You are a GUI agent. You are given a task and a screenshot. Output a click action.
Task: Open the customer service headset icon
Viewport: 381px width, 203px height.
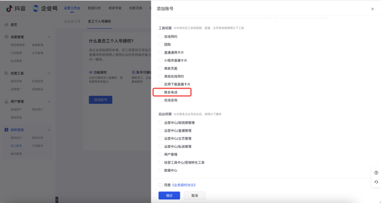pyautogui.click(x=376, y=182)
